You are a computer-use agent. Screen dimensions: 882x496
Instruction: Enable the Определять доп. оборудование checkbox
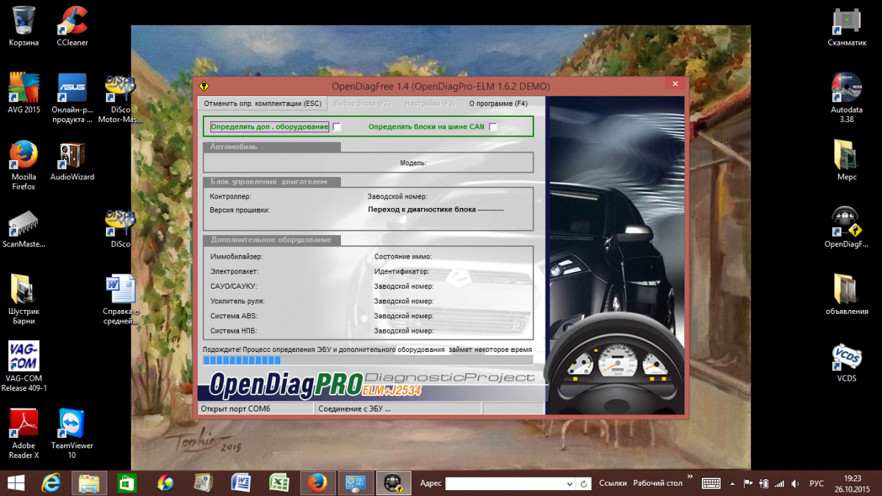click(337, 127)
